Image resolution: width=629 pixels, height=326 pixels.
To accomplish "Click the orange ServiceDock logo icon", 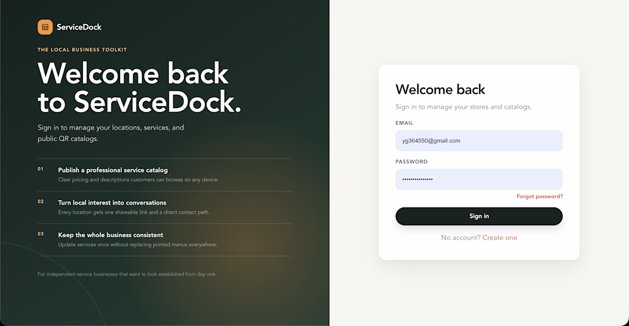I will (45, 27).
